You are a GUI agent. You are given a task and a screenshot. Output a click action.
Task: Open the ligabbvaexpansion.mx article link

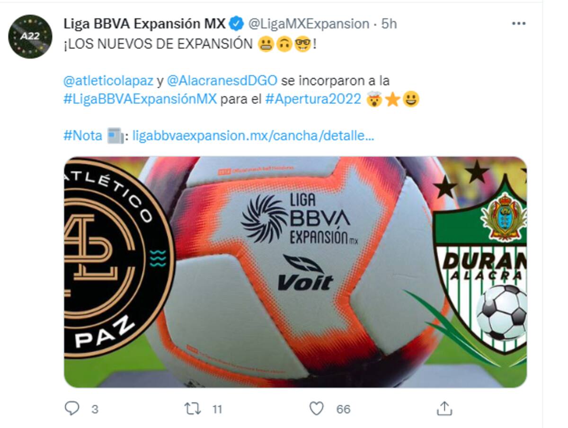[x=253, y=136]
